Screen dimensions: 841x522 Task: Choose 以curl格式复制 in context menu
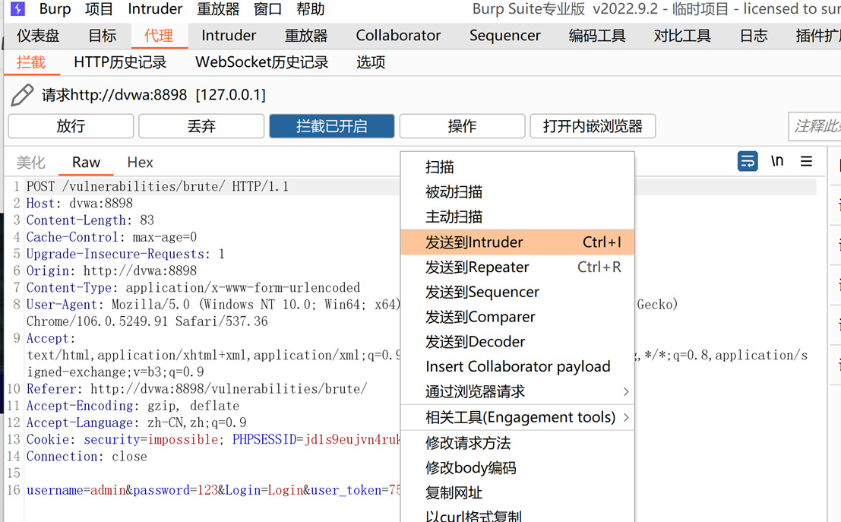(517, 514)
